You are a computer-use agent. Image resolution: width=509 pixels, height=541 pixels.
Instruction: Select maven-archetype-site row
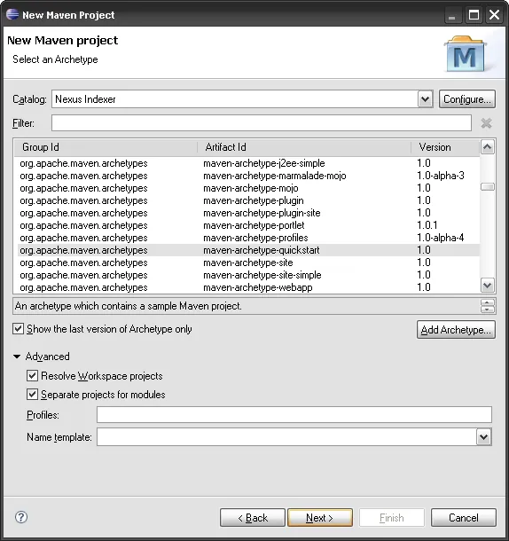coord(247,263)
